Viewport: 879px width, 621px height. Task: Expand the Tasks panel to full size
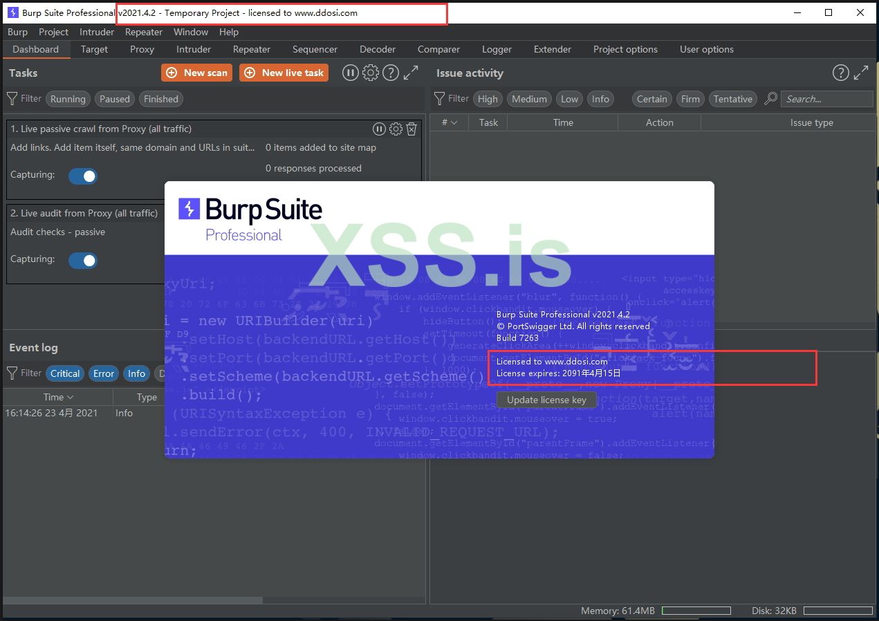pyautogui.click(x=411, y=73)
